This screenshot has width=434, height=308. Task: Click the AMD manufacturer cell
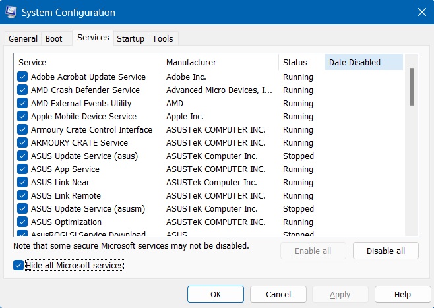(175, 104)
